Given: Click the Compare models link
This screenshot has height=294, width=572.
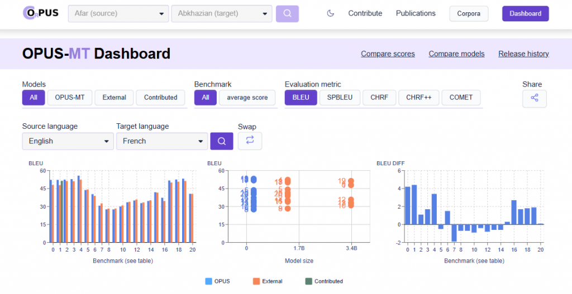Looking at the screenshot, I should click(456, 54).
